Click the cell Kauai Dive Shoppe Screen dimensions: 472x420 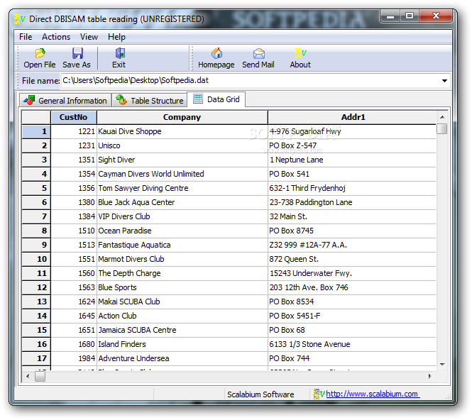[182, 131]
